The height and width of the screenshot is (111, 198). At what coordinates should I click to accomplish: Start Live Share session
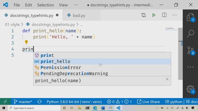pyautogui.click(x=148, y=102)
